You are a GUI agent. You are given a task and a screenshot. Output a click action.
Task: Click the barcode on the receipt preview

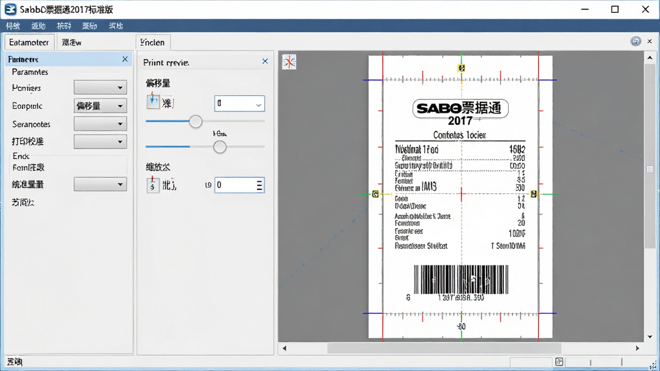click(x=461, y=280)
